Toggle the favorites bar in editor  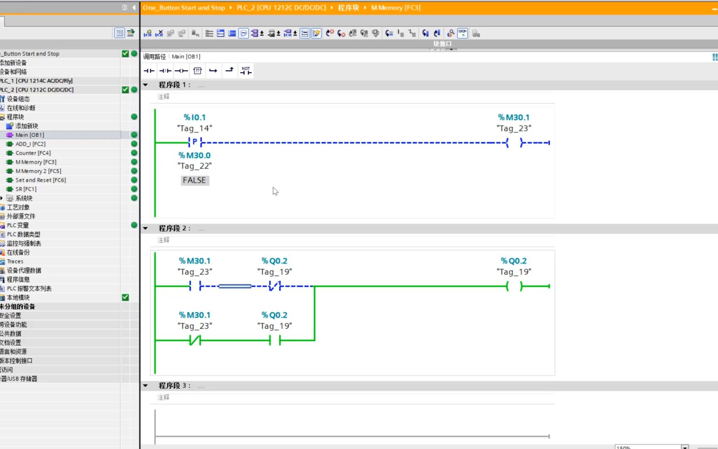click(x=316, y=33)
